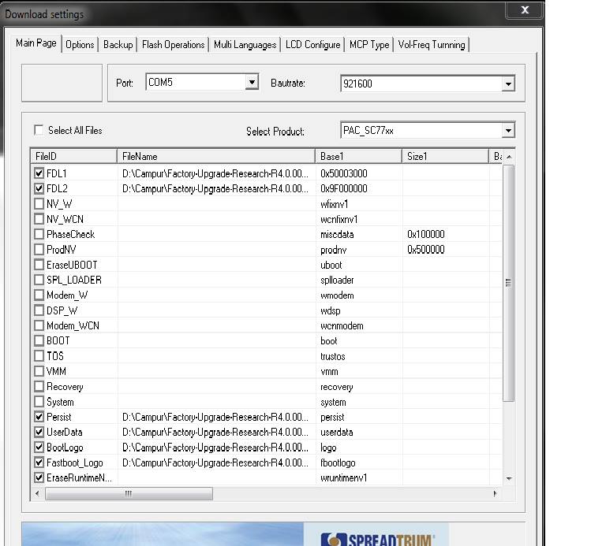Click the vertical scrollbar up arrow
The image size is (606, 546).
tap(509, 157)
